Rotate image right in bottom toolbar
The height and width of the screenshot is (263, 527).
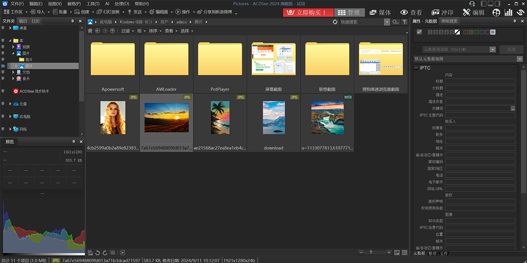click(105, 252)
